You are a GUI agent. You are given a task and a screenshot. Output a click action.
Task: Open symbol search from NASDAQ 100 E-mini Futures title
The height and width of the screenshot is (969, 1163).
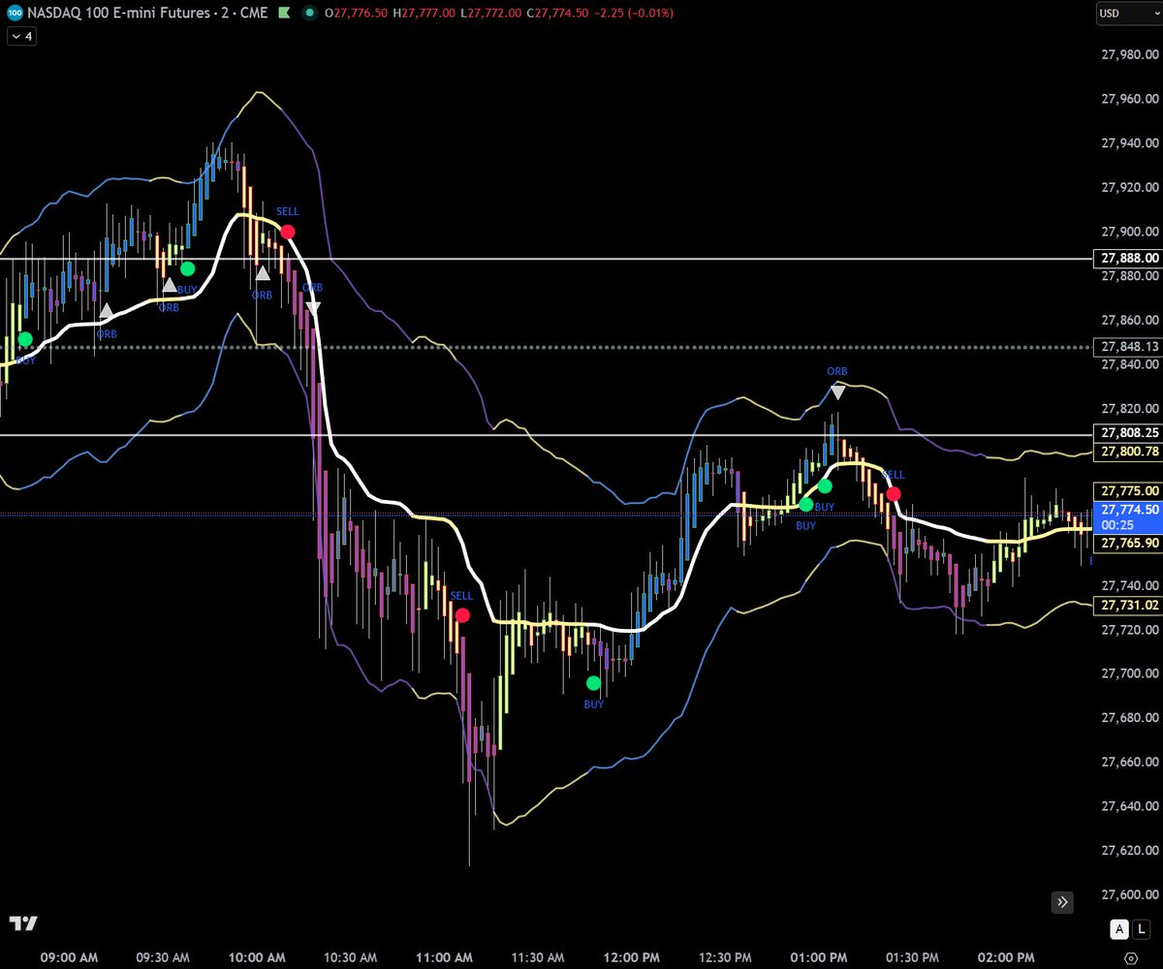(x=116, y=14)
